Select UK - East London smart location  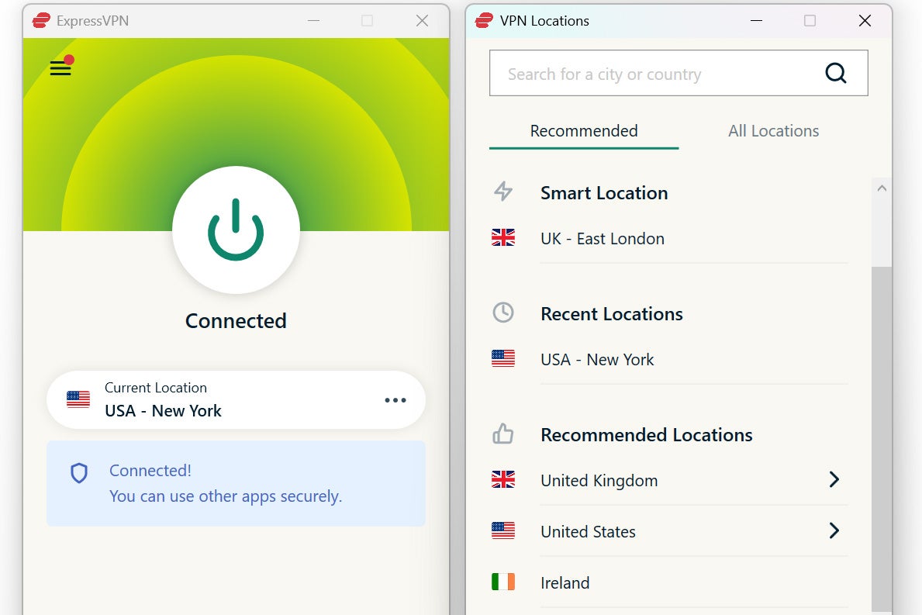click(x=602, y=239)
